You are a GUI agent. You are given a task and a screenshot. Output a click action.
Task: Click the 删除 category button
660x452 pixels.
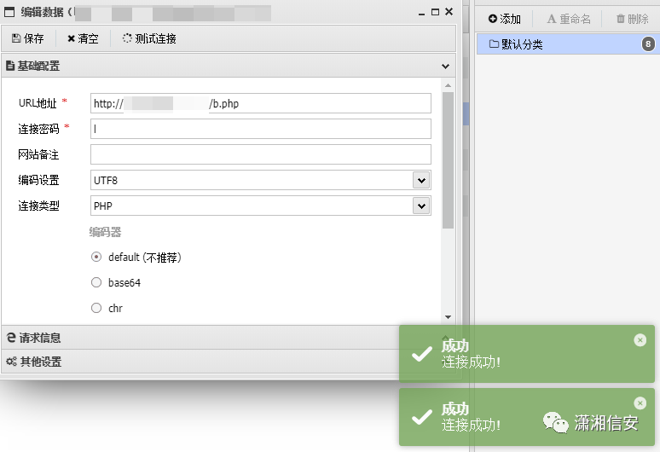coord(632,19)
